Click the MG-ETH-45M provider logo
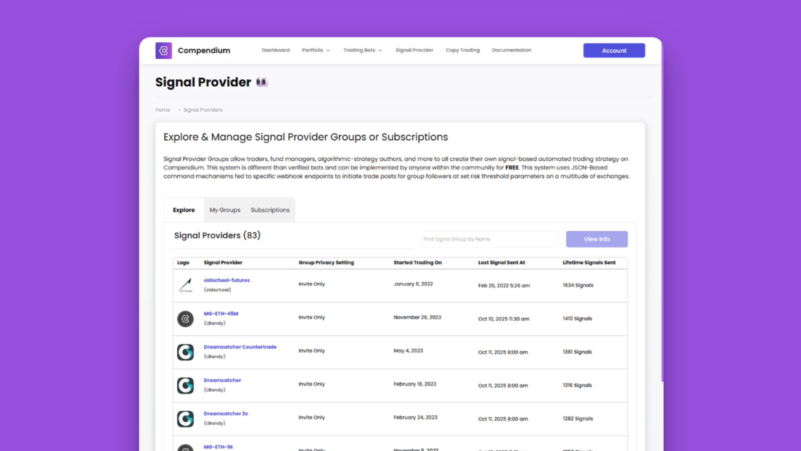Image resolution: width=801 pixels, height=451 pixels. point(185,319)
